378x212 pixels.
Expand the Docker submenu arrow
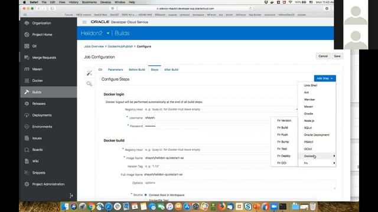[x=334, y=156]
